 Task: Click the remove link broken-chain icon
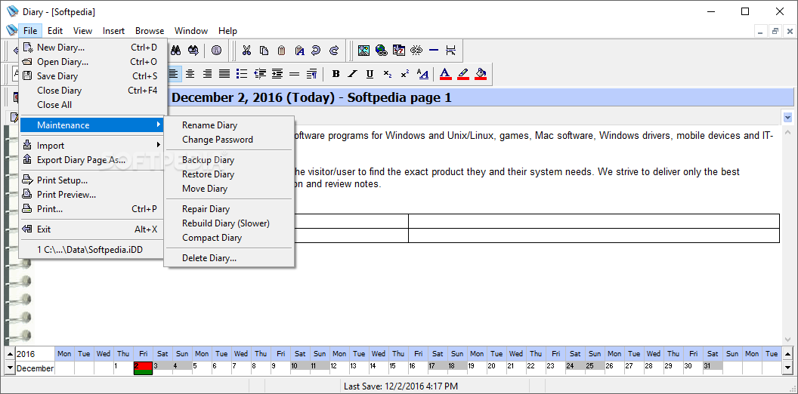click(x=416, y=51)
